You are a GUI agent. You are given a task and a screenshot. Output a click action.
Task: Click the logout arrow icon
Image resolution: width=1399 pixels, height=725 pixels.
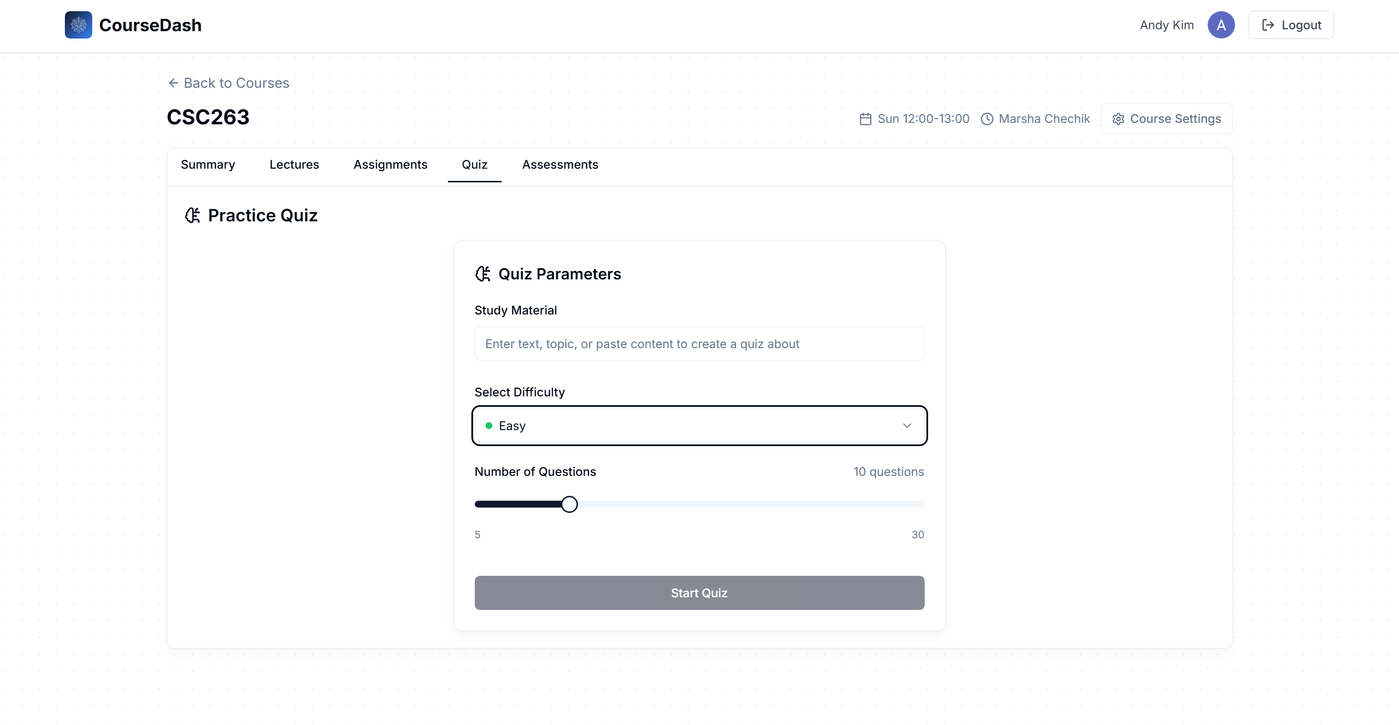pyautogui.click(x=1268, y=25)
